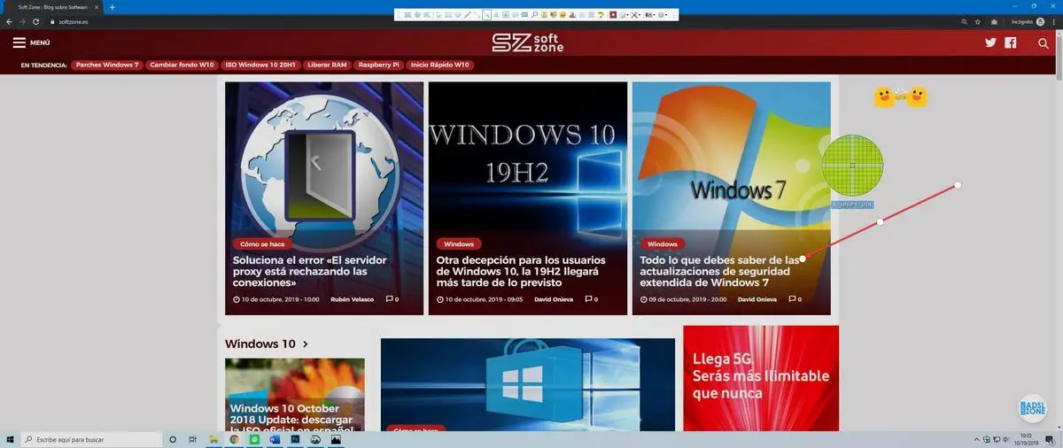The width and height of the screenshot is (1063, 448).
Task: Select the stamp tool in capture toolbar
Action: coord(572,15)
